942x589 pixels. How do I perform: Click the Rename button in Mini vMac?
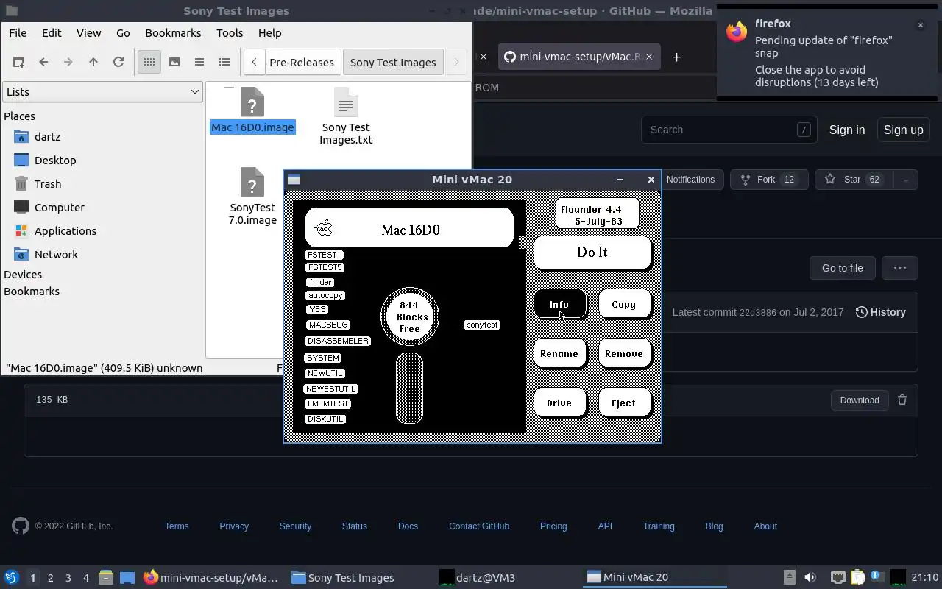559,353
